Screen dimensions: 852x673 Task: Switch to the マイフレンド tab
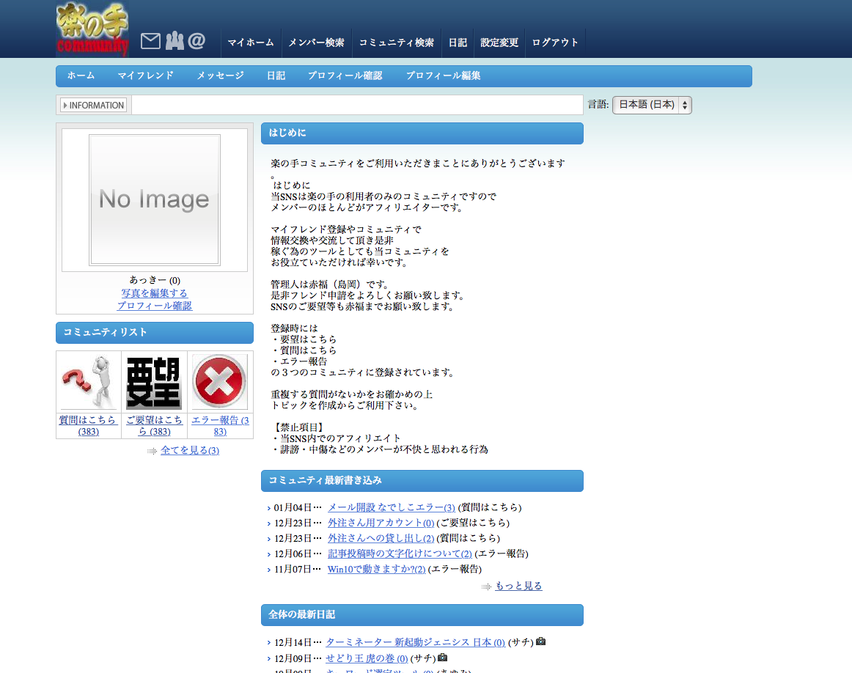coord(145,76)
